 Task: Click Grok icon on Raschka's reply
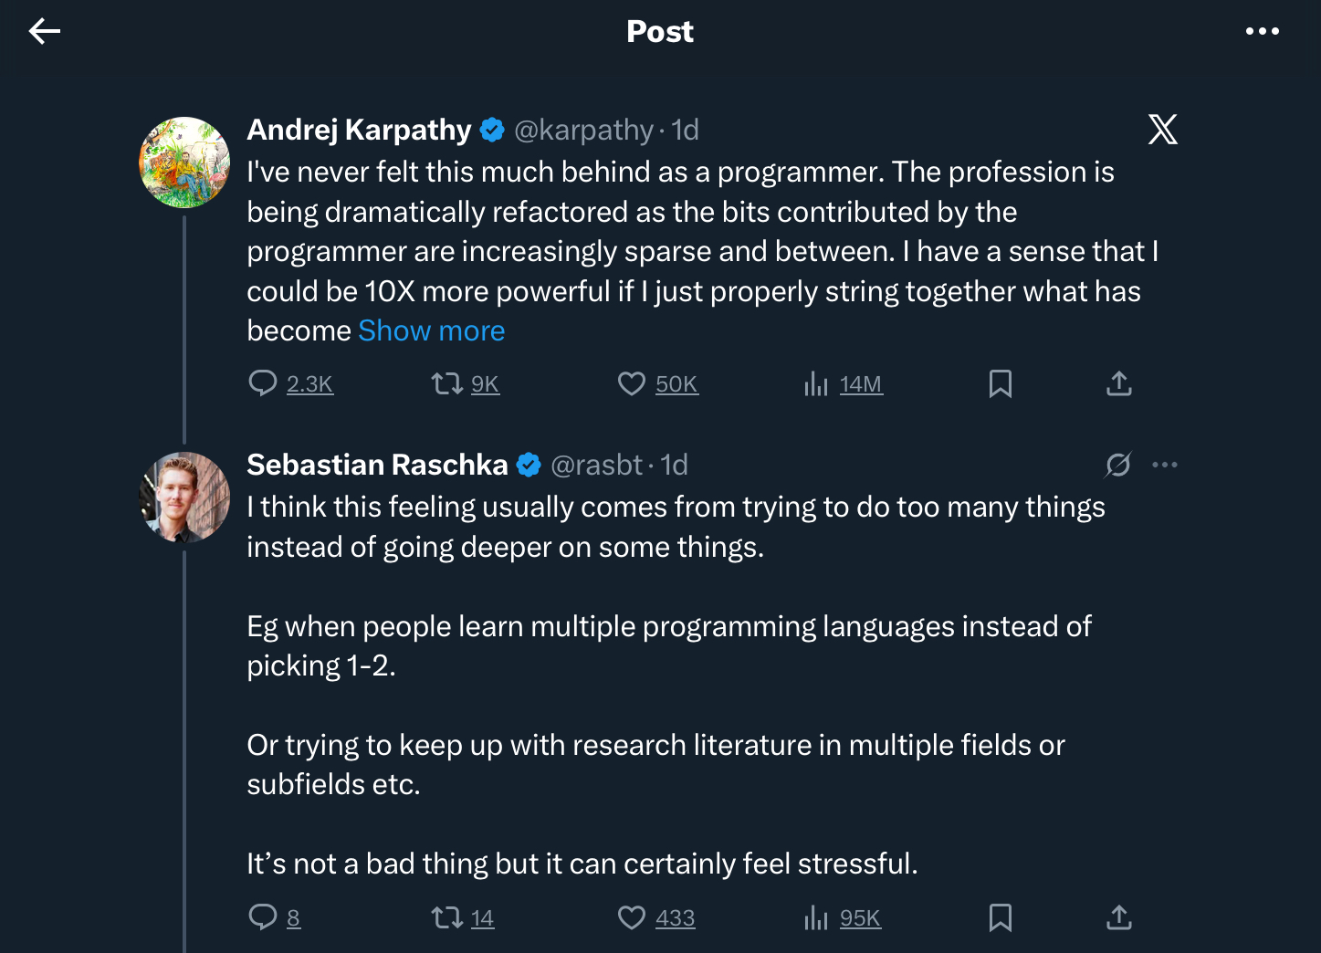[1117, 465]
